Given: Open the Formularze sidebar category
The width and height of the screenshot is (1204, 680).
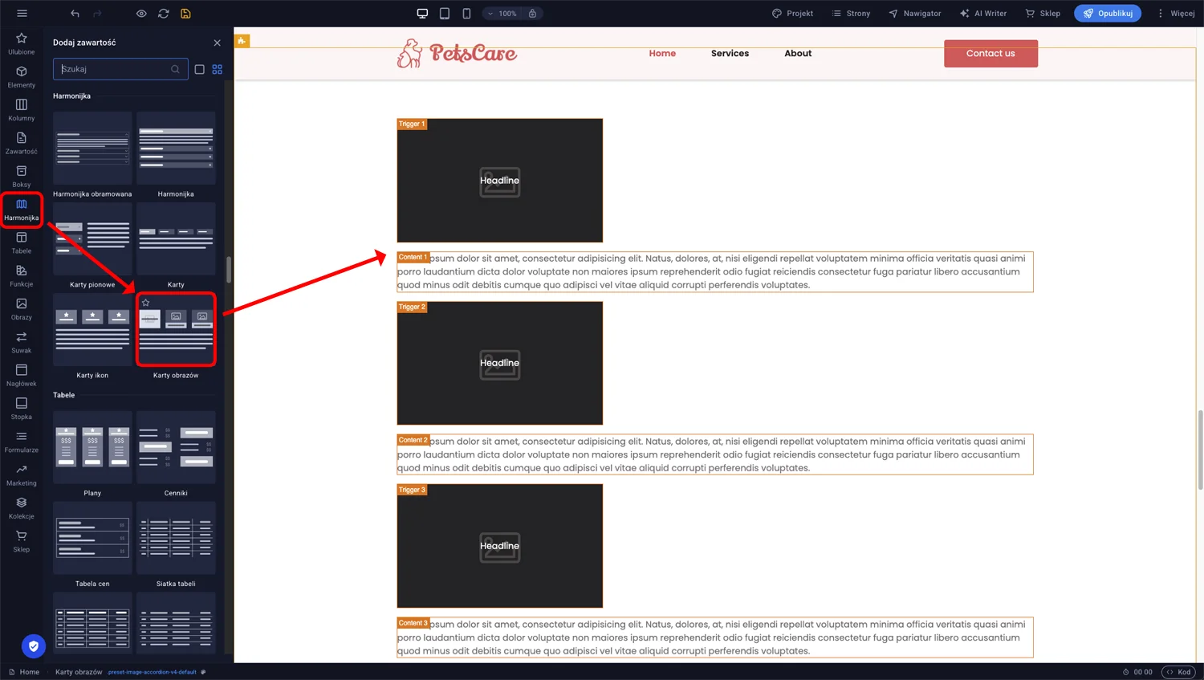Looking at the screenshot, I should (x=22, y=442).
